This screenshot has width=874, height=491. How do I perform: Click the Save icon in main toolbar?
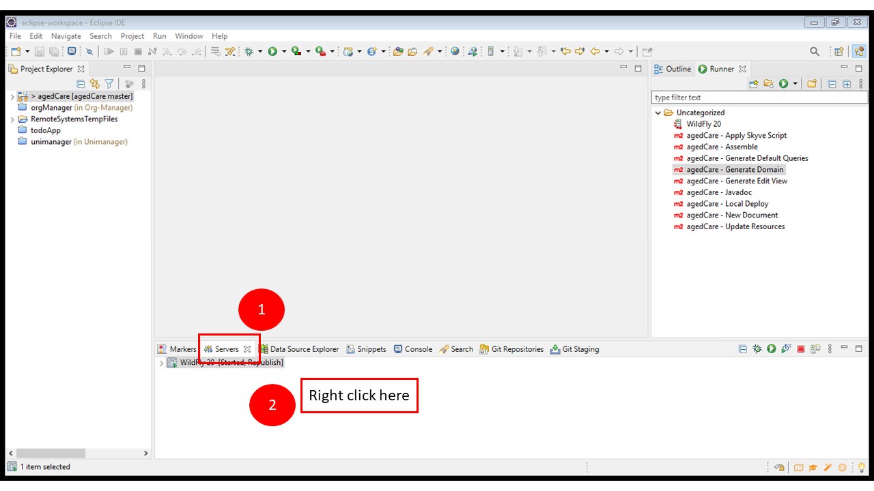pos(40,51)
